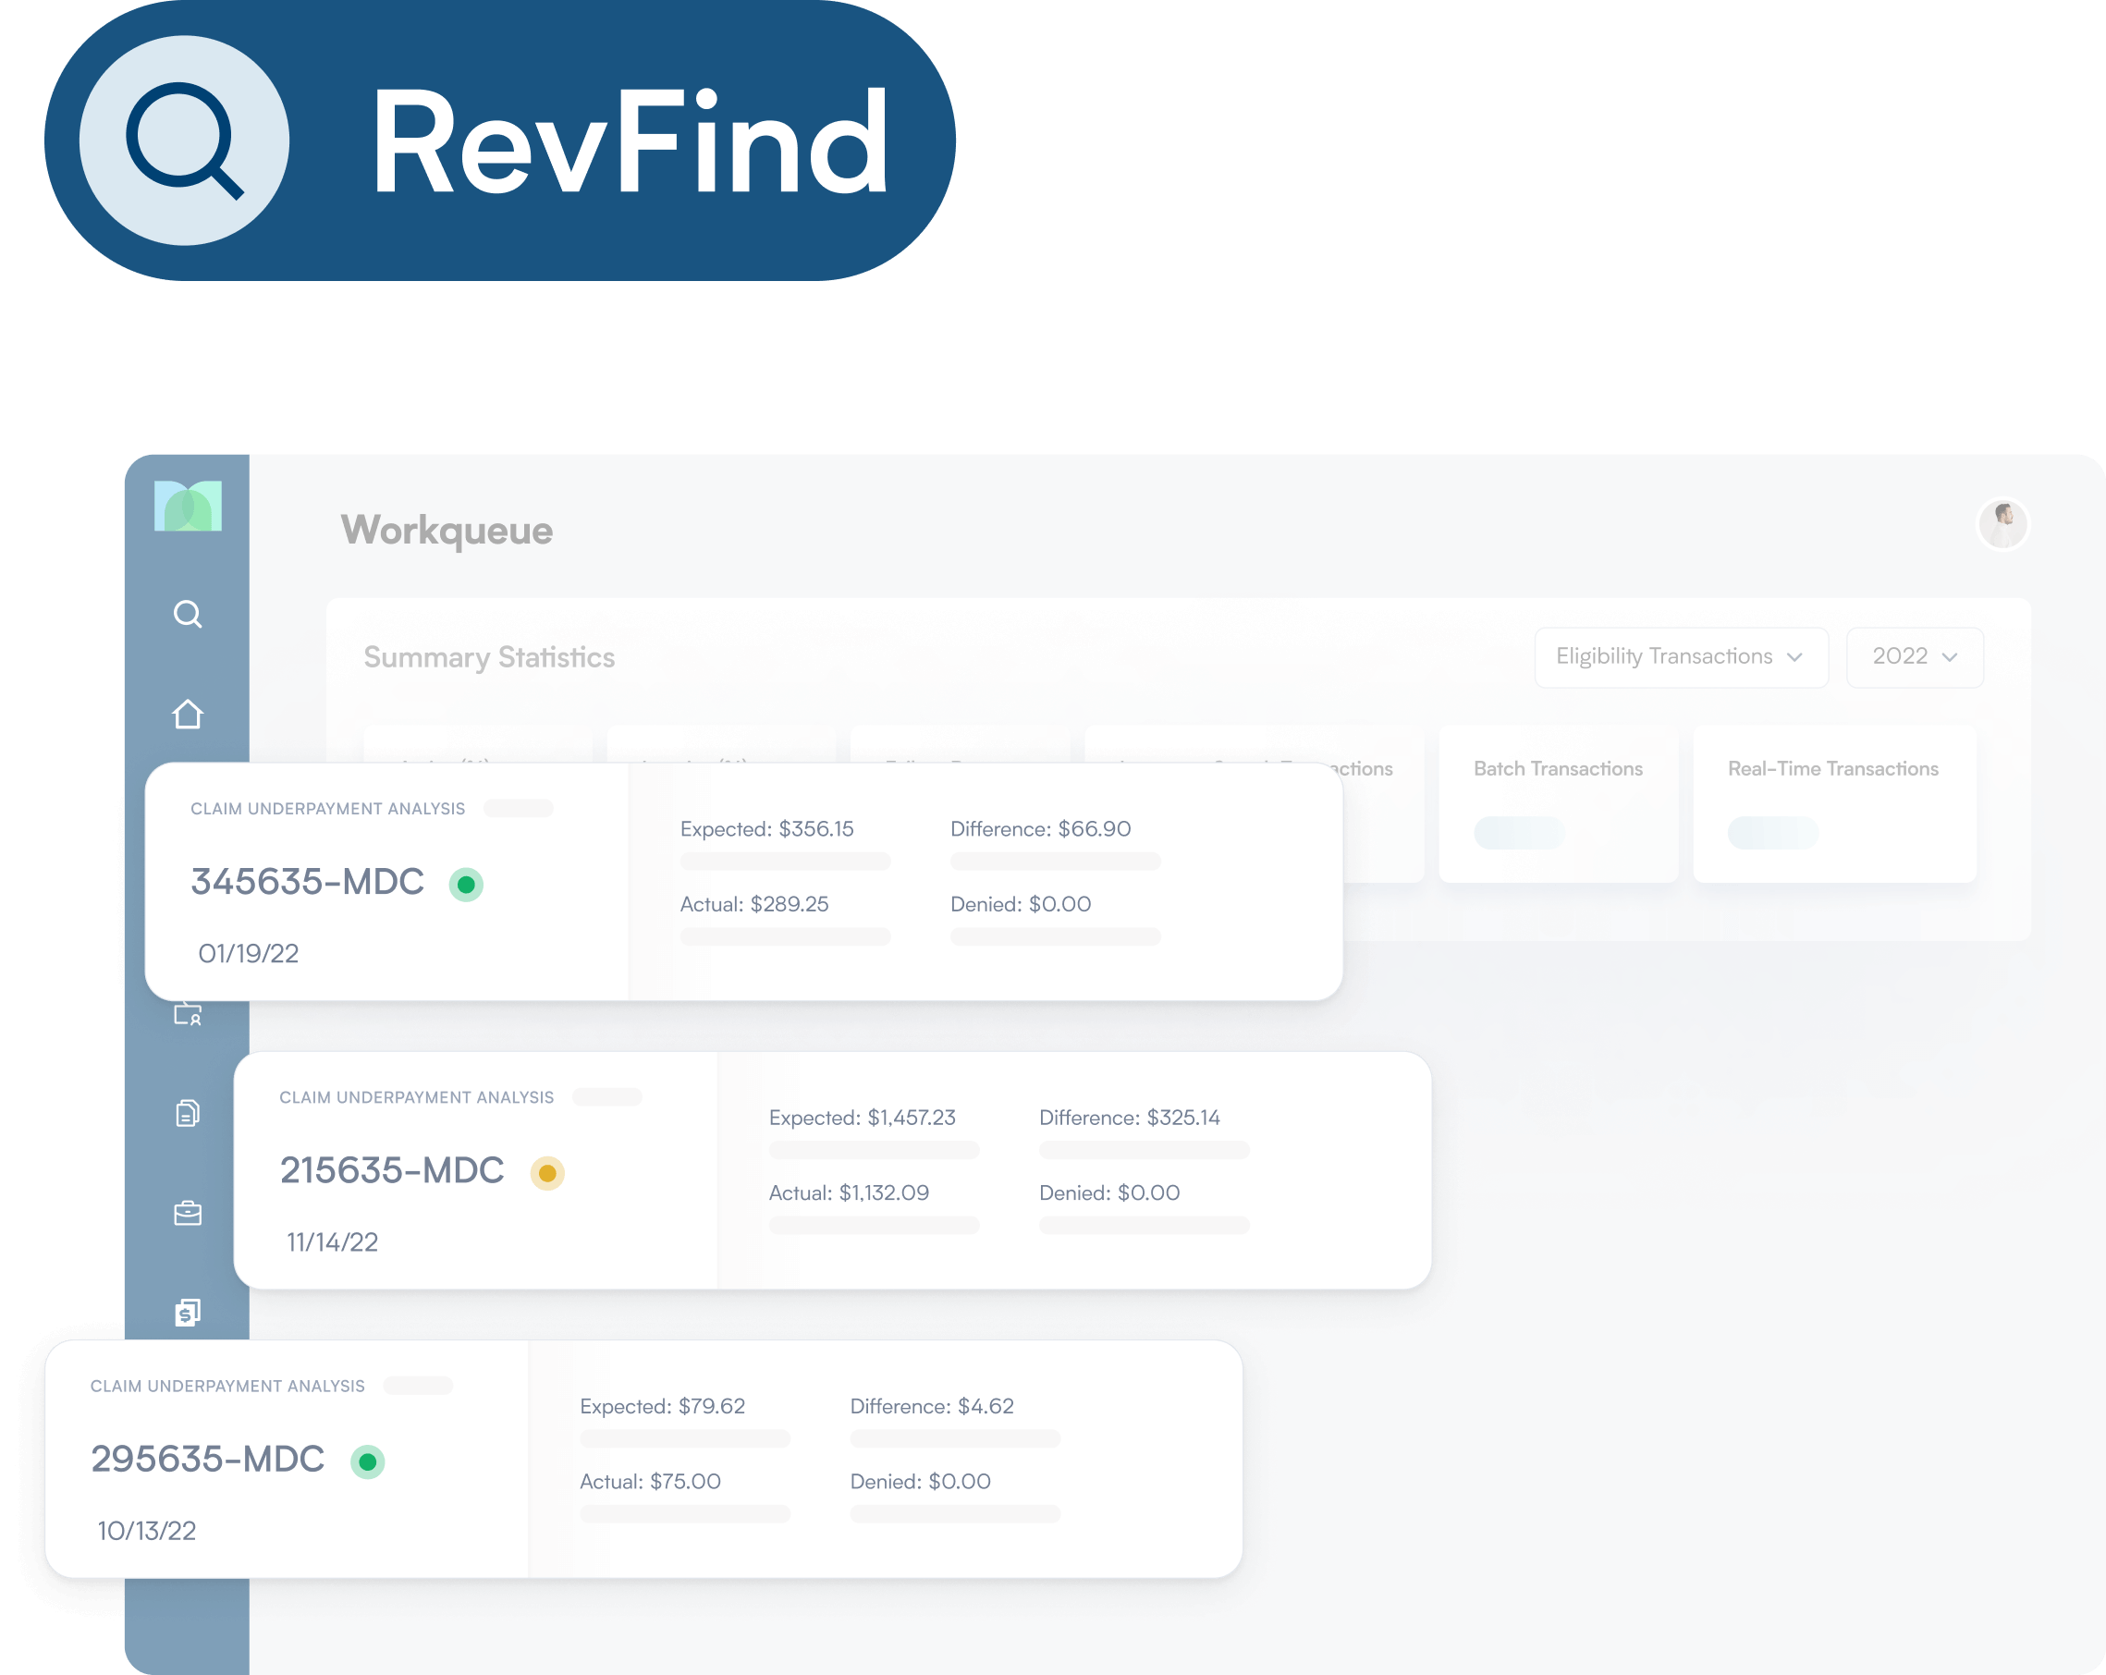Image resolution: width=2106 pixels, height=1675 pixels.
Task: Click Expected: $79.62 value
Action: click(662, 1405)
